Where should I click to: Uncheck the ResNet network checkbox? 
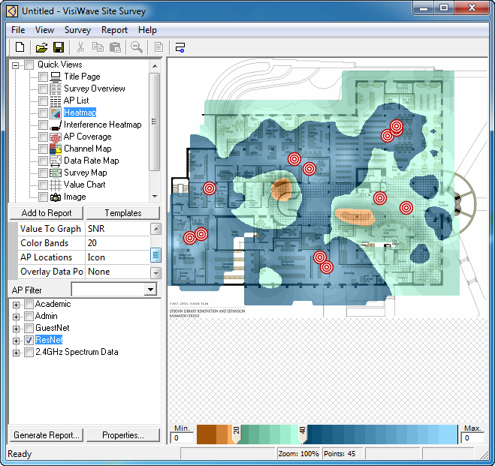(x=29, y=340)
